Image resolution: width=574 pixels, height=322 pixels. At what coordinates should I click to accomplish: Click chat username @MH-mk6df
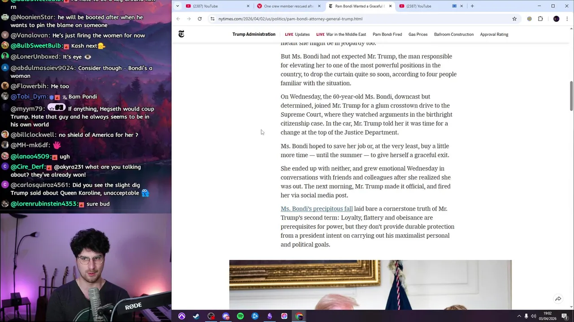coord(30,145)
